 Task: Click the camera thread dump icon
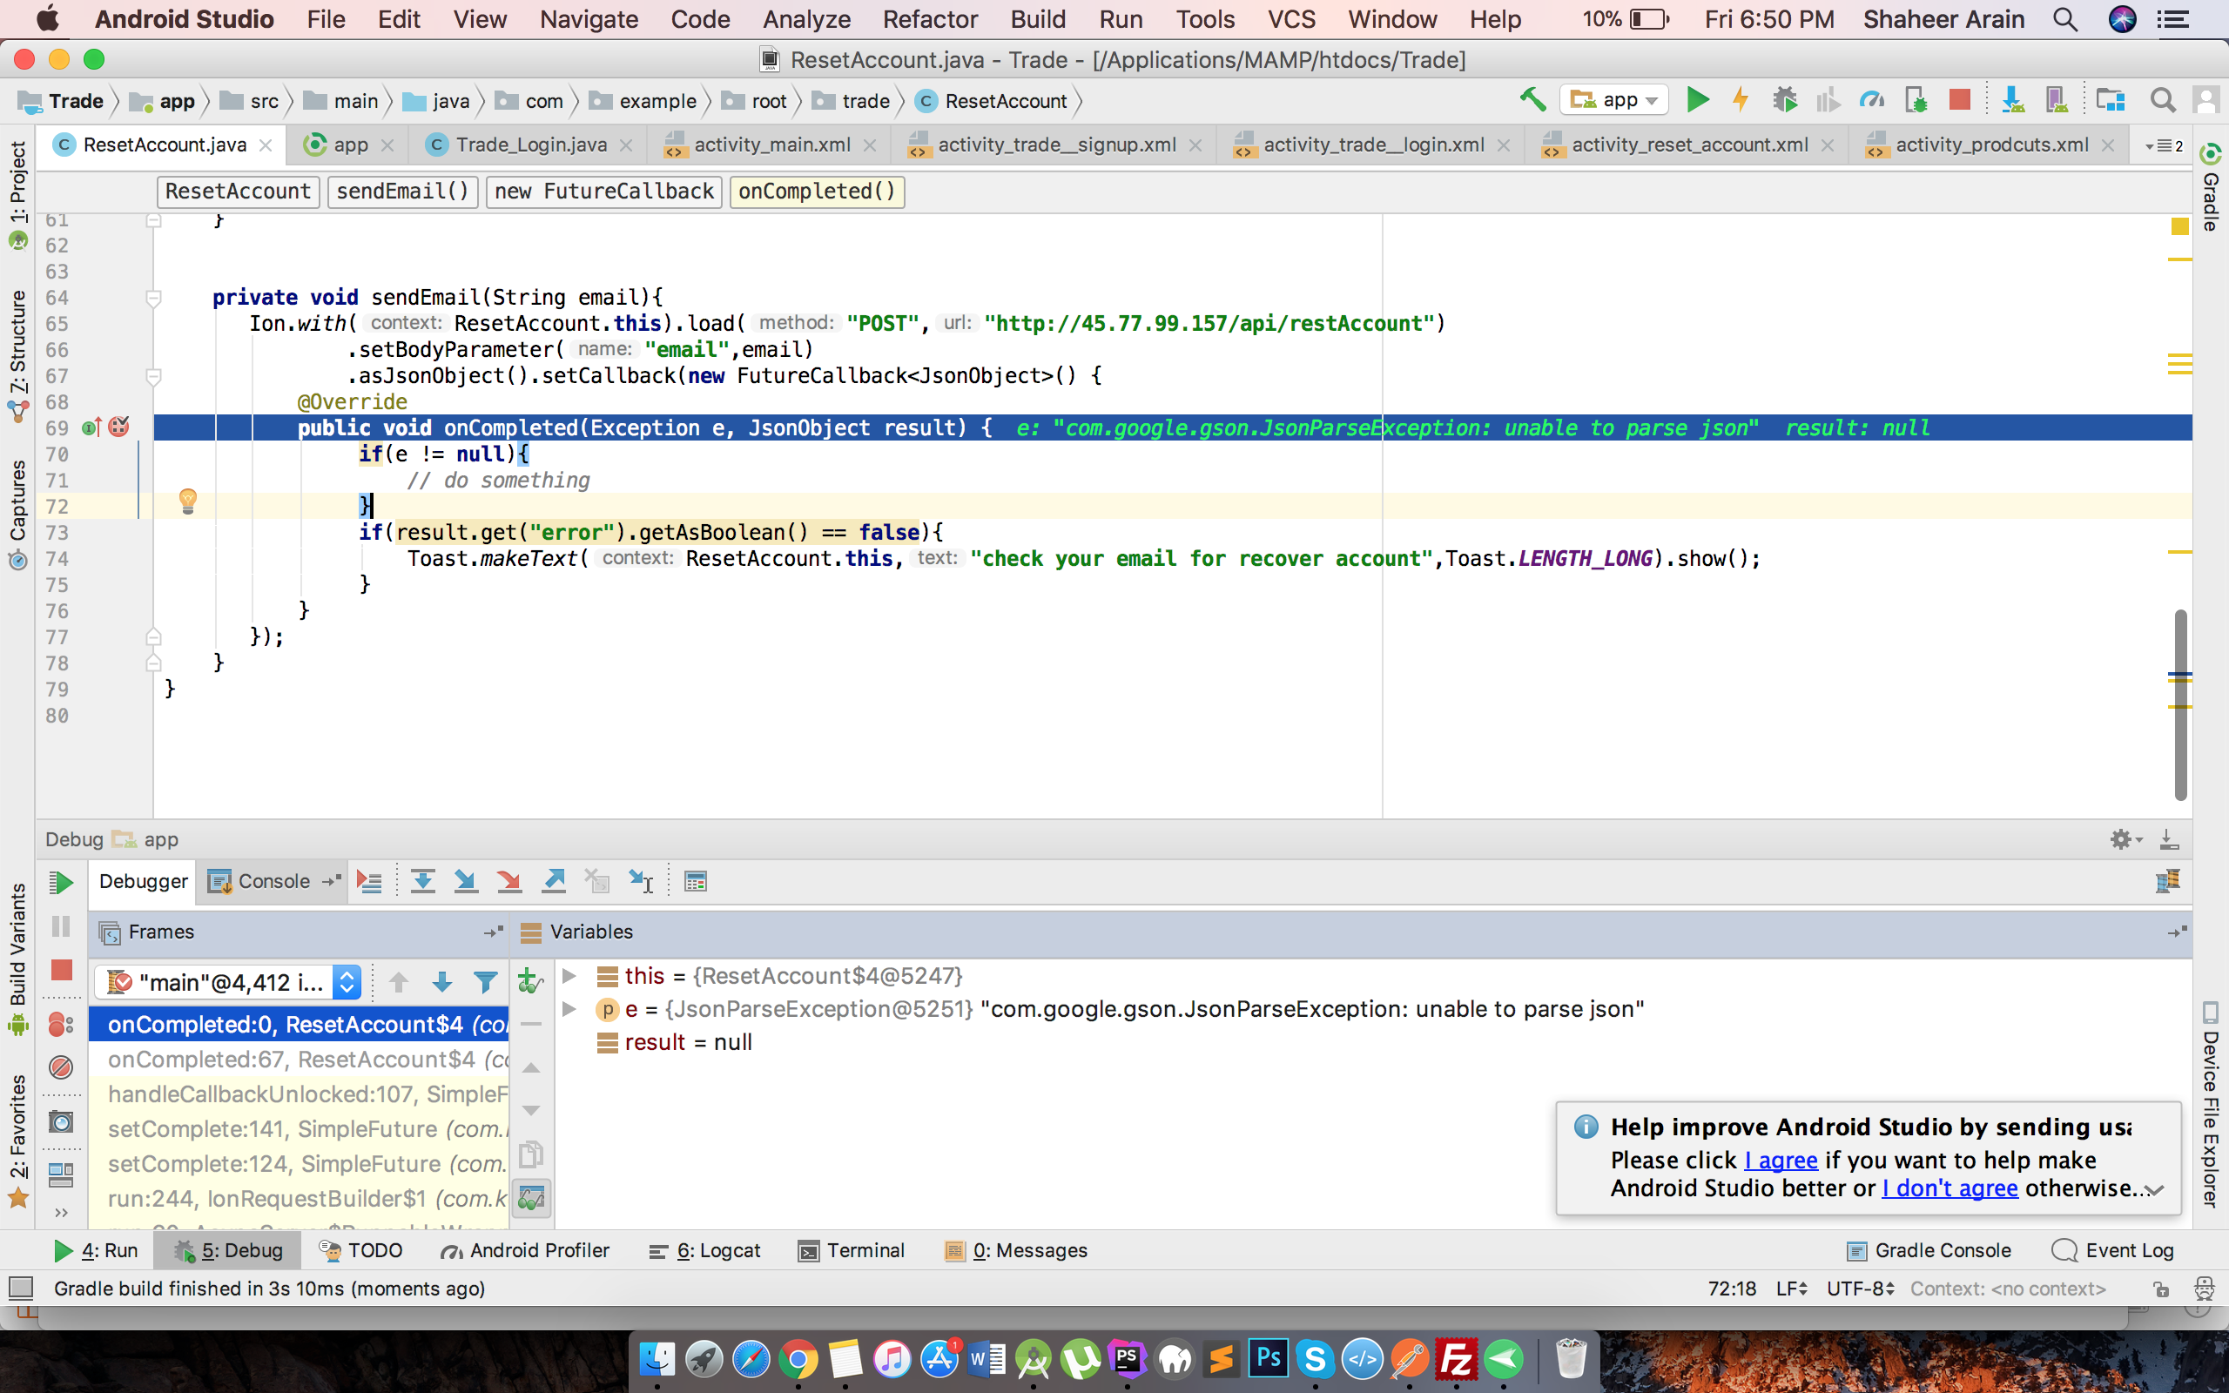coord(61,1121)
